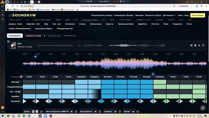Screen dimensions: 209x118
Task: Share track 0001 with the share icon
Action: (191, 45)
